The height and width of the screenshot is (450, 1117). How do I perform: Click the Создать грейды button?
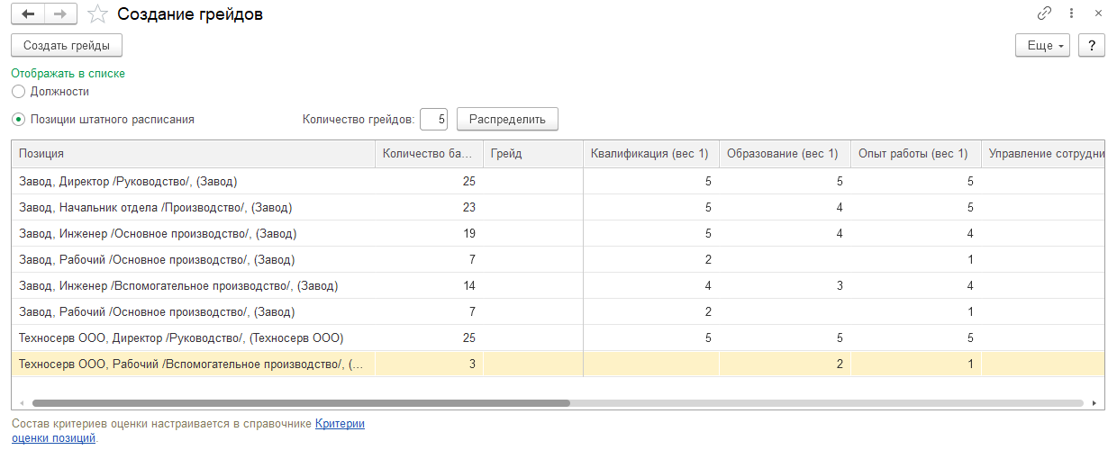67,45
